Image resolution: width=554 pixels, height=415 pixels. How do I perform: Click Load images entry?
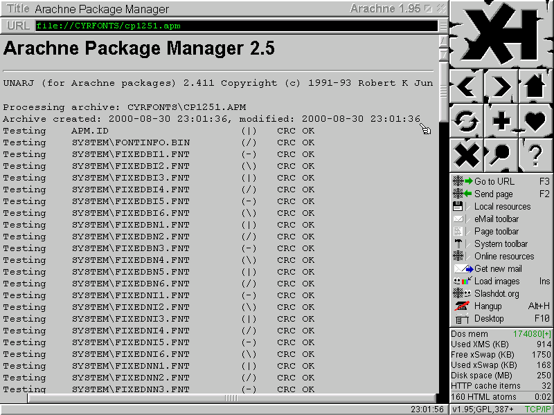(x=501, y=282)
